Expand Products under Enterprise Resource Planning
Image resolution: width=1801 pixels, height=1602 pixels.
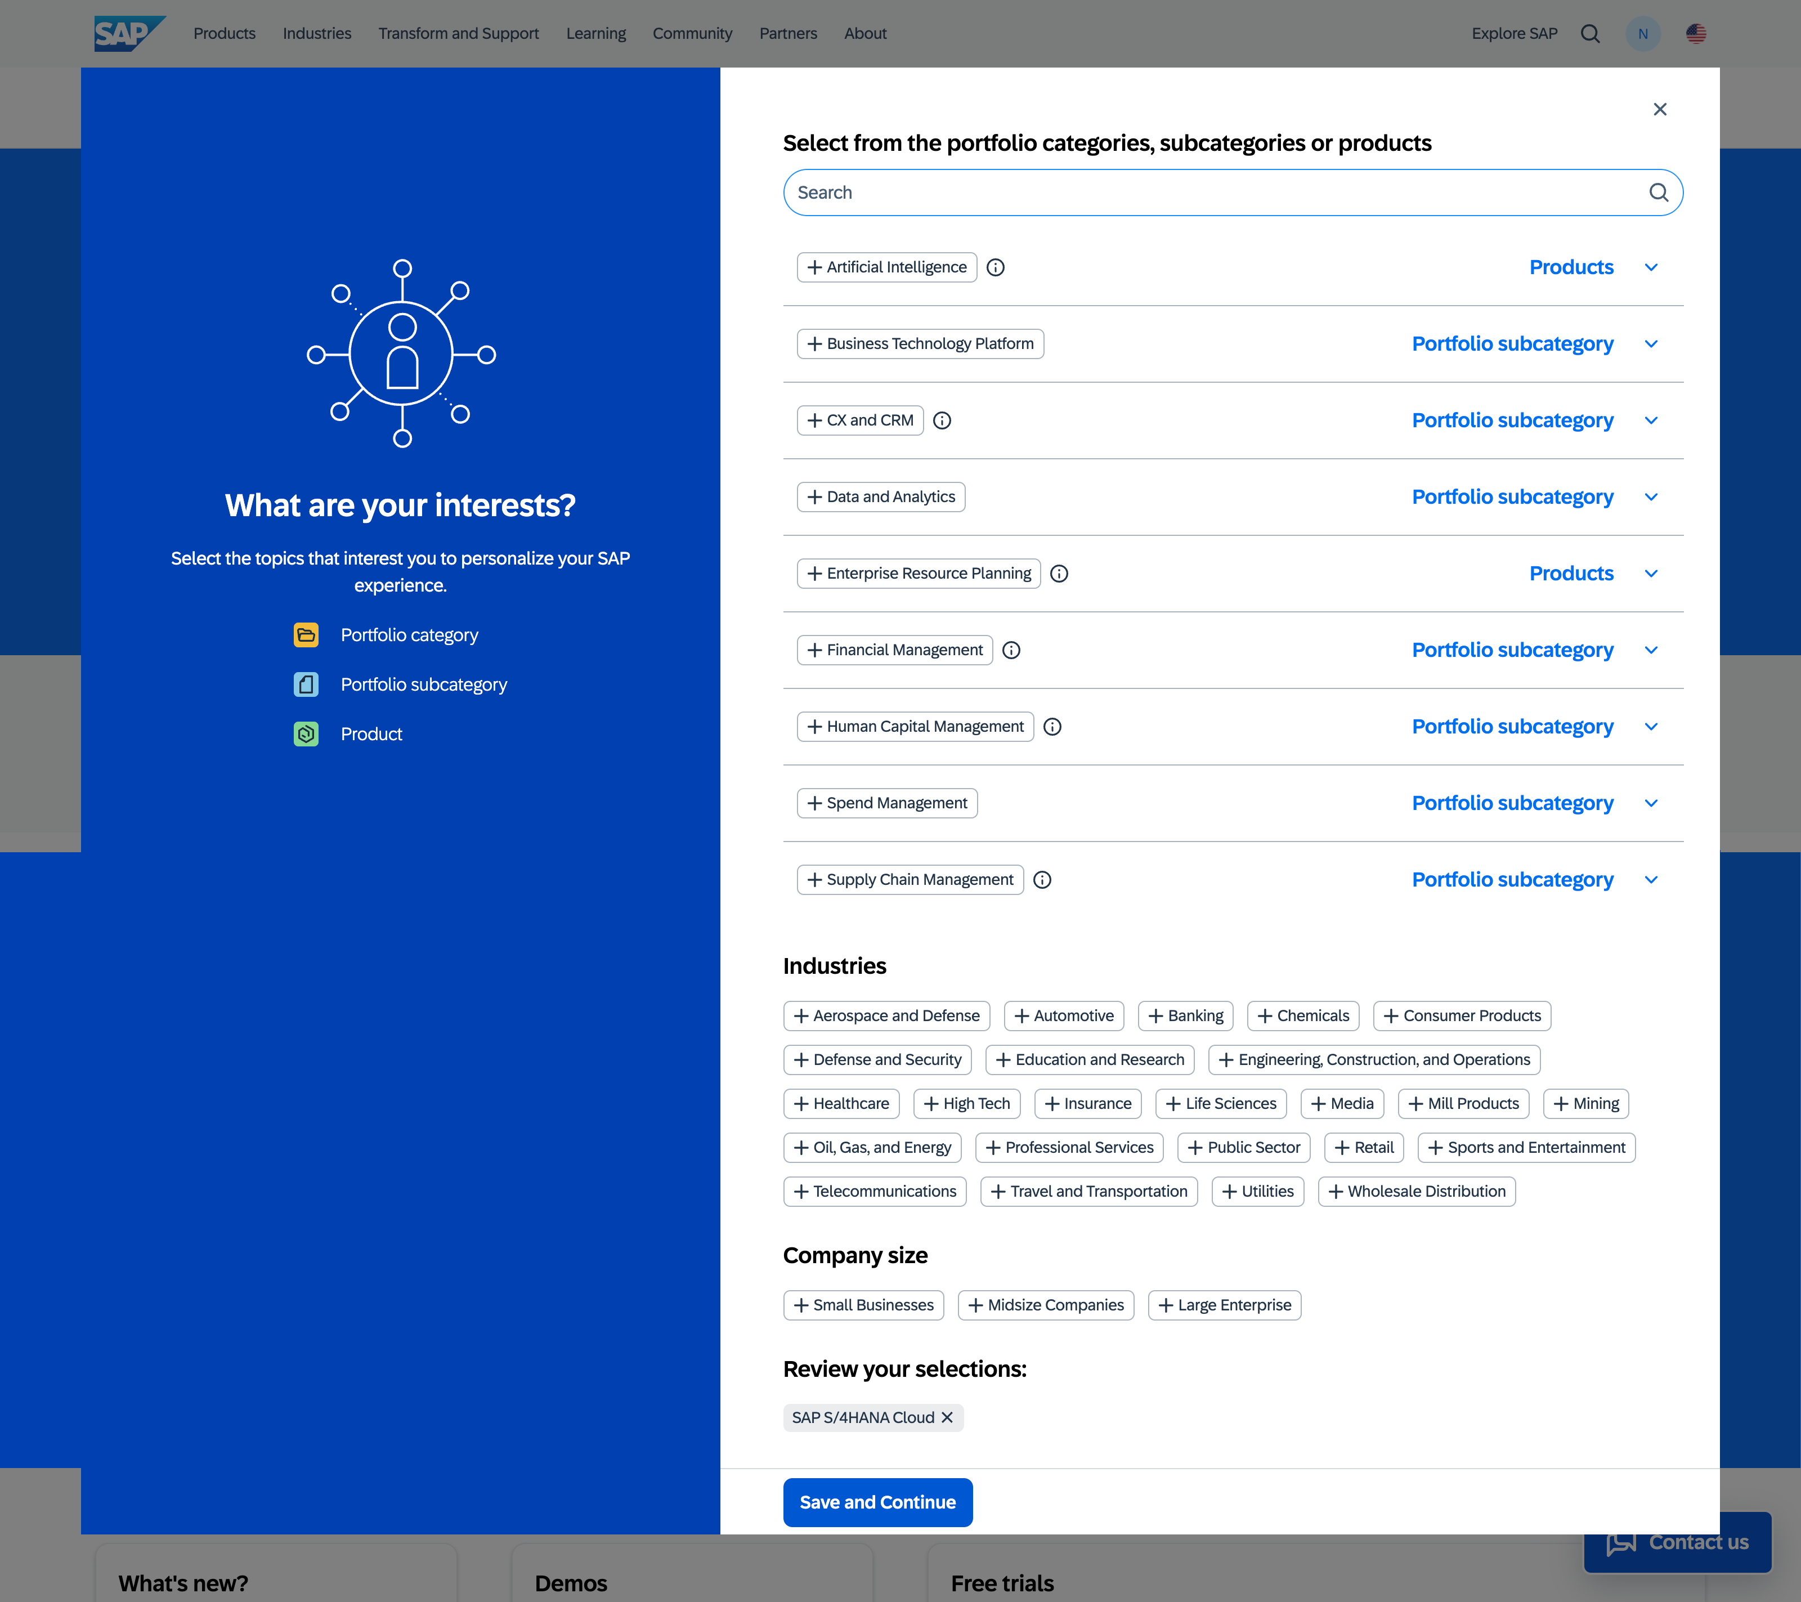[x=1650, y=575]
